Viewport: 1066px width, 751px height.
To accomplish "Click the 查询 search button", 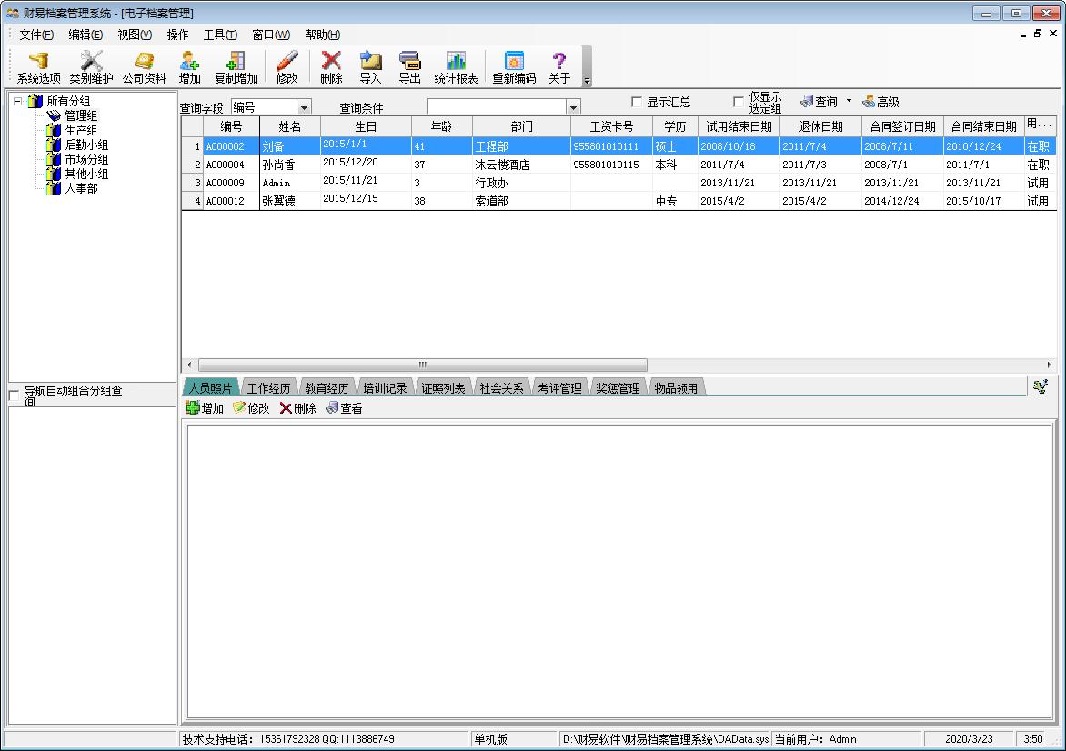I will tap(820, 102).
